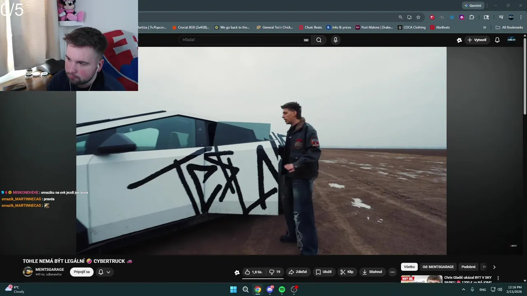
Task: Show next filter chips with right arrow
Action: (x=494, y=267)
